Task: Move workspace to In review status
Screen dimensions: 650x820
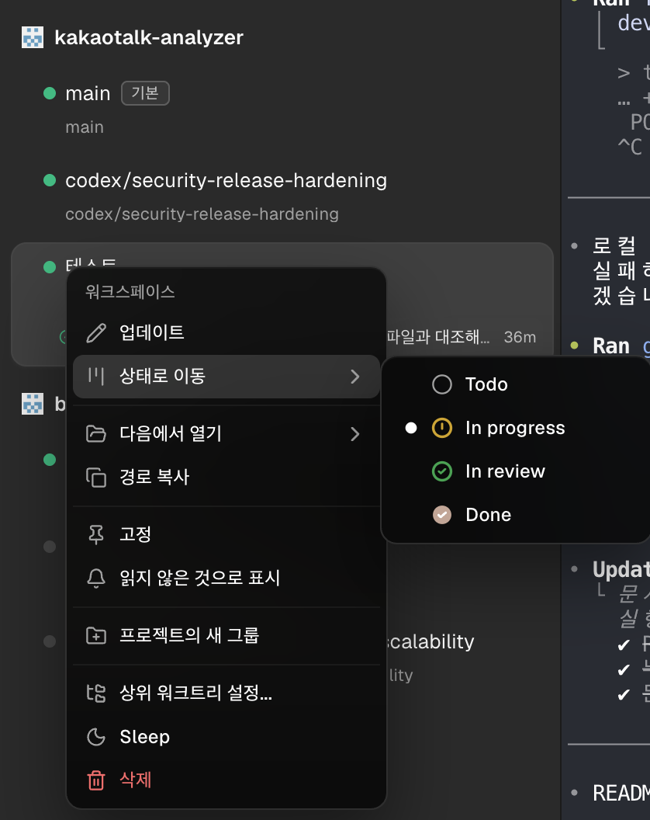Action: (516, 471)
